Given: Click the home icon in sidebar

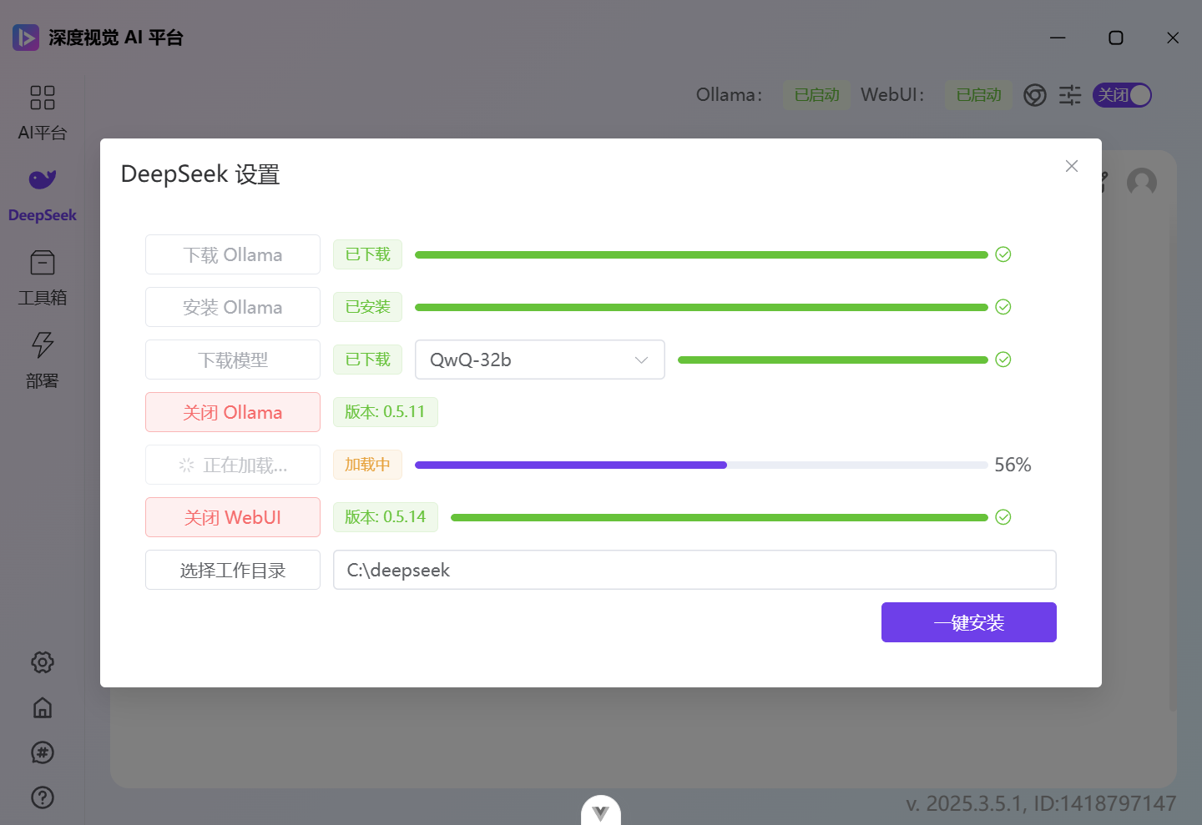Looking at the screenshot, I should click(x=43, y=707).
